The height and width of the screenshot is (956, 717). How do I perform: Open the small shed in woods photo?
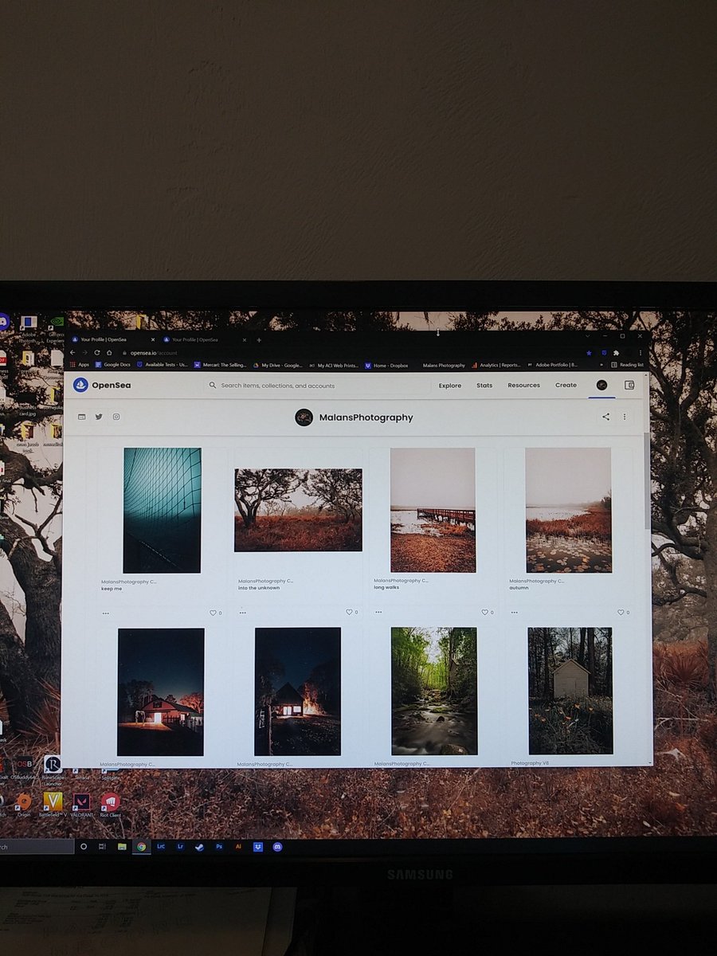tap(570, 691)
